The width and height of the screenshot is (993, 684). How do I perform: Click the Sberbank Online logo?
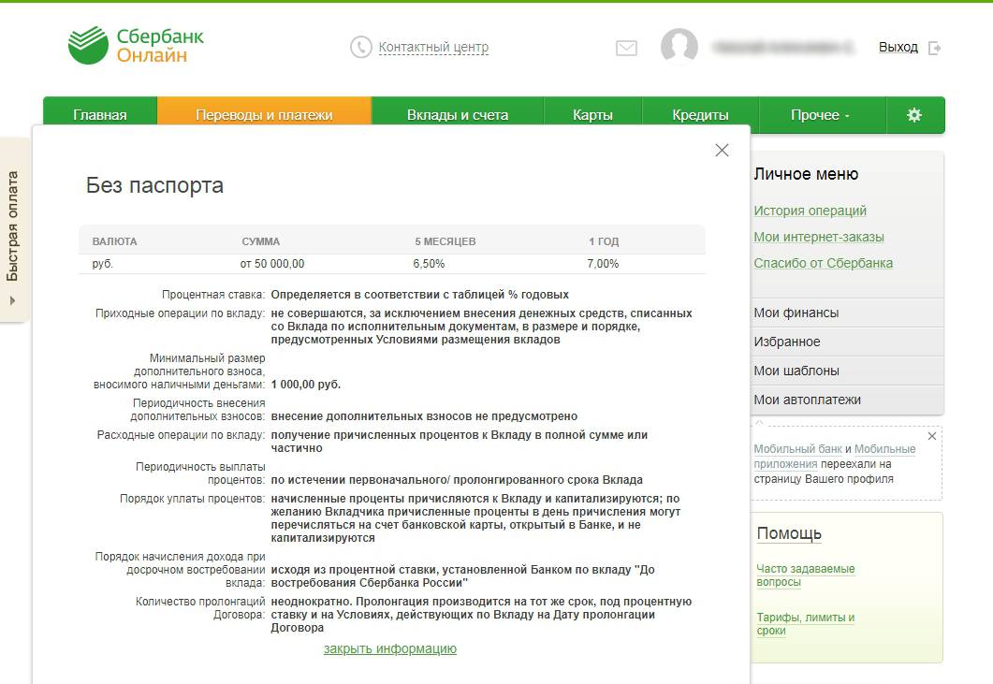[x=136, y=46]
